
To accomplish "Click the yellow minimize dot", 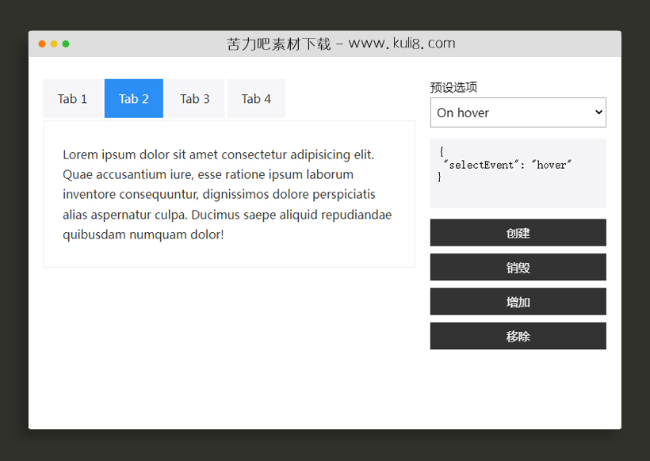I will point(53,44).
